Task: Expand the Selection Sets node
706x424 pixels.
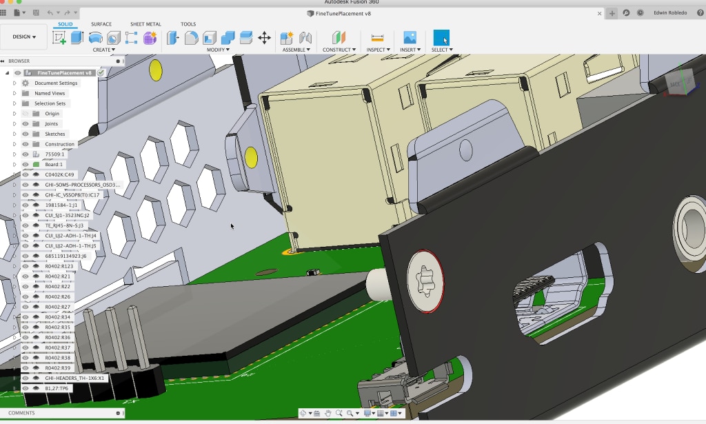Action: (x=14, y=103)
